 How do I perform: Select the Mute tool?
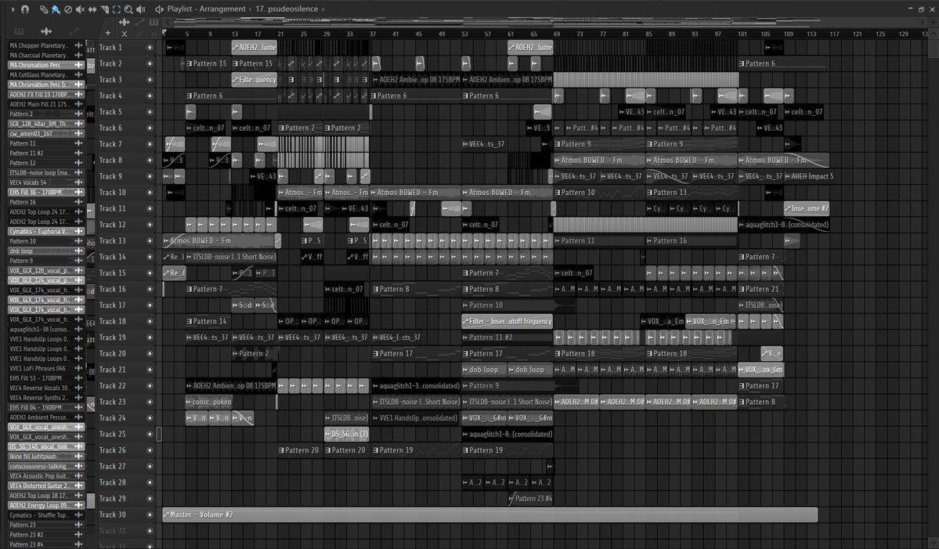click(80, 9)
